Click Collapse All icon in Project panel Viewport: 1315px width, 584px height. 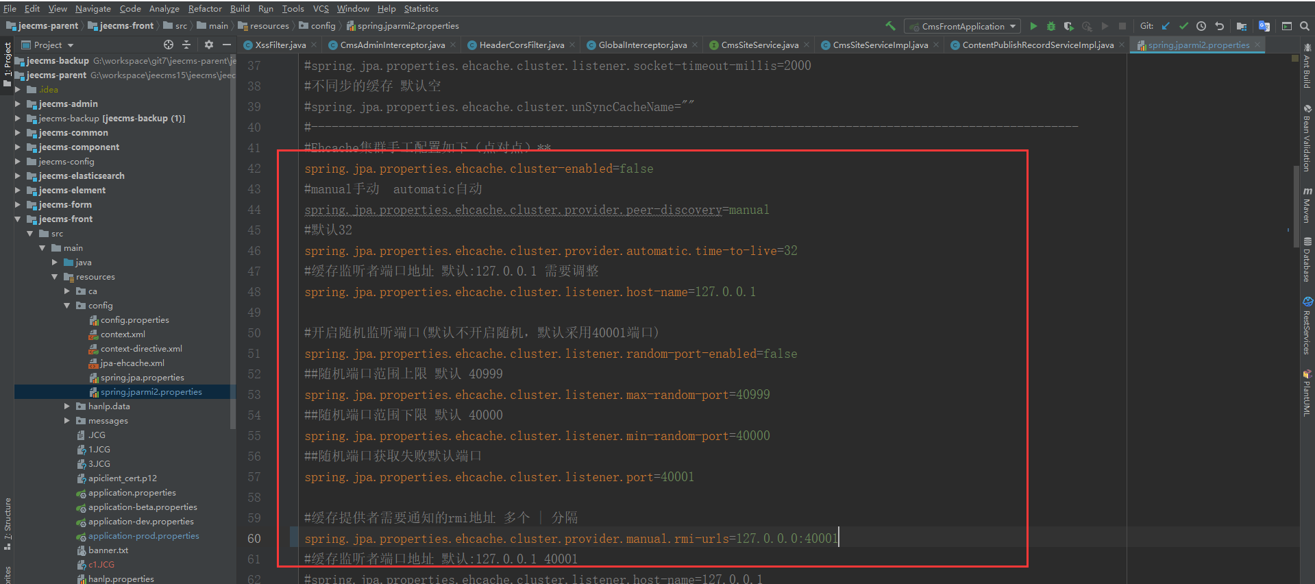pyautogui.click(x=186, y=45)
